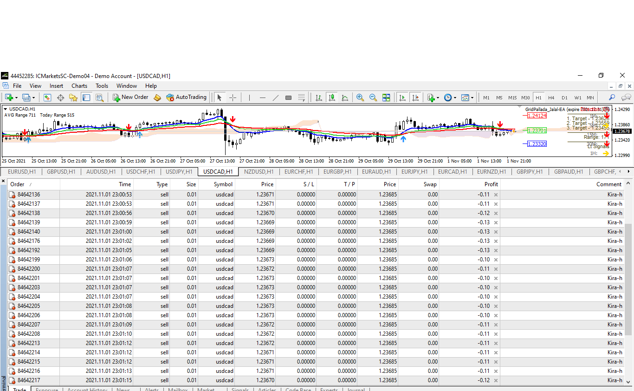The width and height of the screenshot is (634, 391).
Task: Tile chart windows icon
Action: point(386,98)
